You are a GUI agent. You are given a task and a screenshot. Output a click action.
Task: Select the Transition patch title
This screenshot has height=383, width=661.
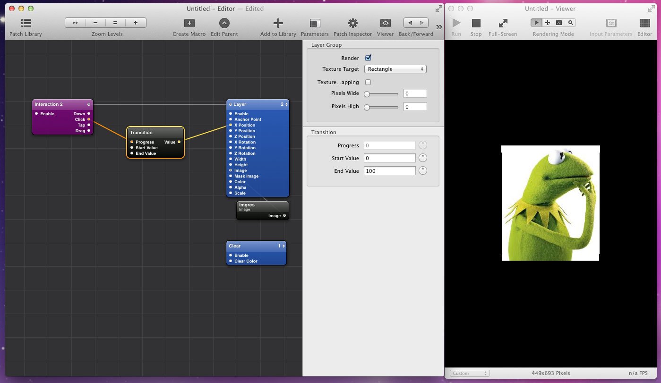coord(141,133)
